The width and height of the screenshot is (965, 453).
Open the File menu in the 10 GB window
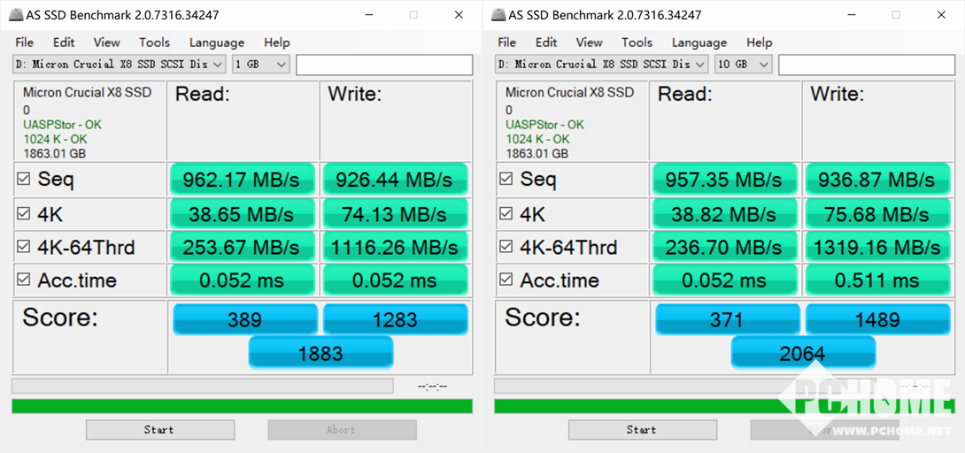point(506,42)
